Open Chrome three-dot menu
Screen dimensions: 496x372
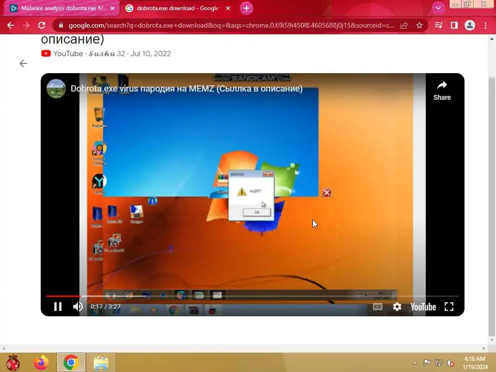click(x=485, y=25)
